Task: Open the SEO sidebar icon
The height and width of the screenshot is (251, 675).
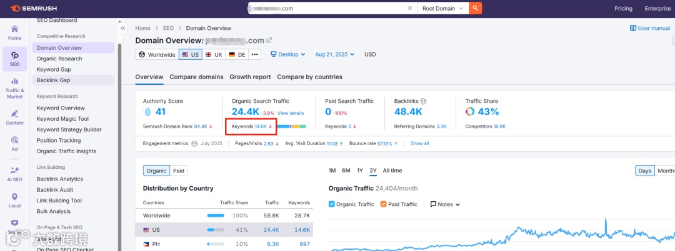Action: [x=14, y=59]
